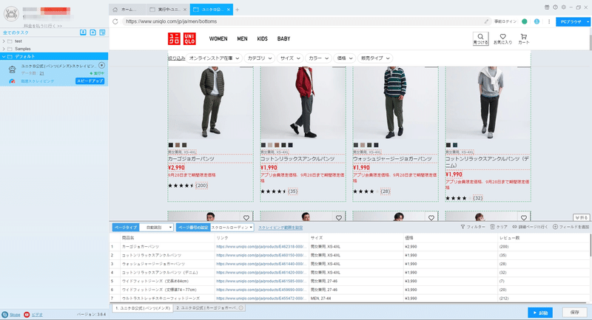Click the new task plus icon in sidebar header
The width and height of the screenshot is (592, 320).
tap(93, 33)
